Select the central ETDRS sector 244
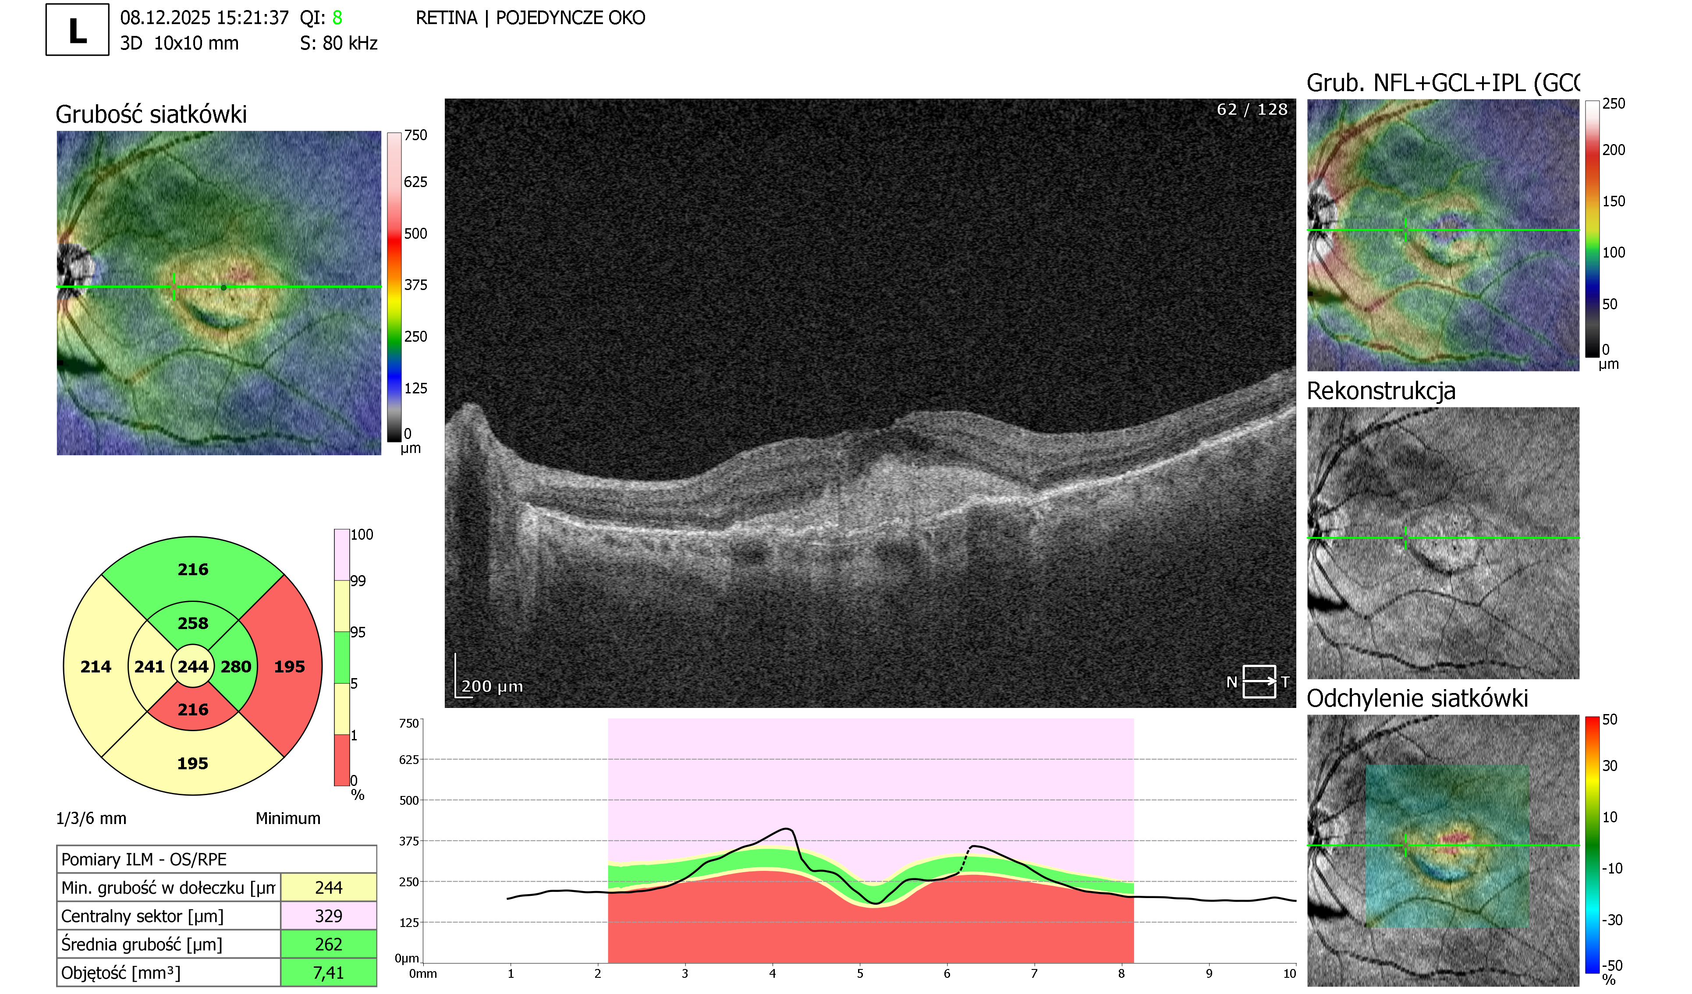 (x=193, y=666)
